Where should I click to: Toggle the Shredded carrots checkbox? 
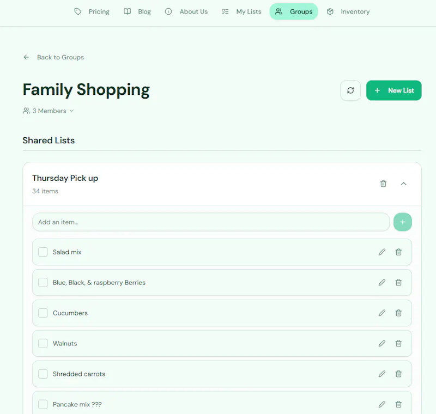pos(43,374)
